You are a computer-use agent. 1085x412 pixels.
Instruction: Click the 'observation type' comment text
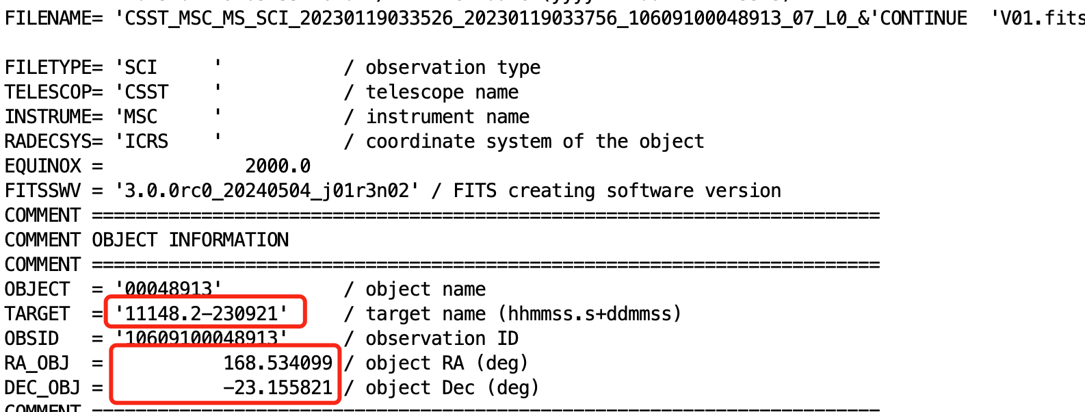tap(453, 67)
